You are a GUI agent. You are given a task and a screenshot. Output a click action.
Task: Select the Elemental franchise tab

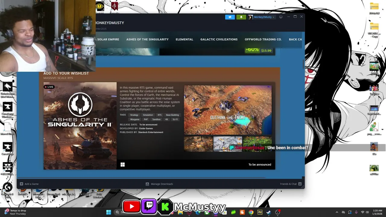pyautogui.click(x=184, y=39)
